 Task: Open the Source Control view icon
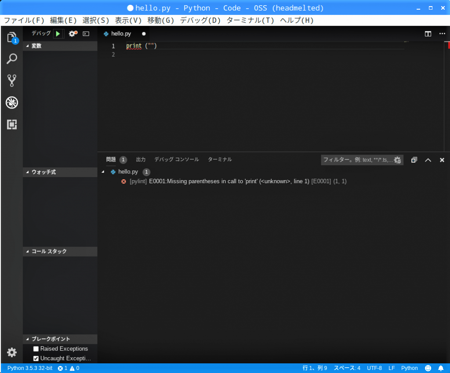(12, 80)
